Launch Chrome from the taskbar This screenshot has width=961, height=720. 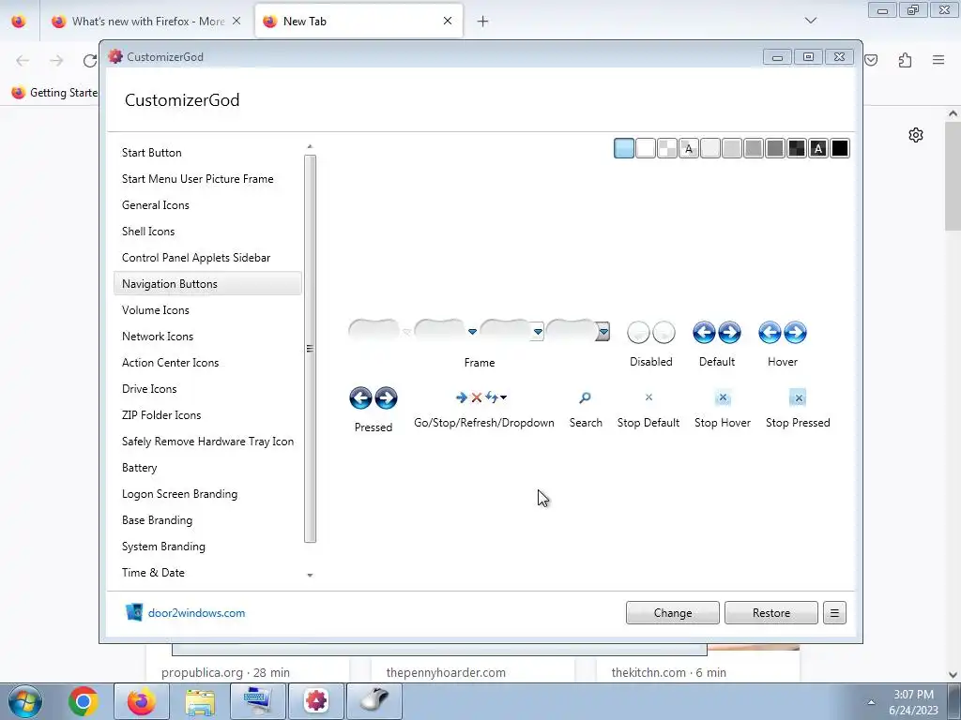84,701
